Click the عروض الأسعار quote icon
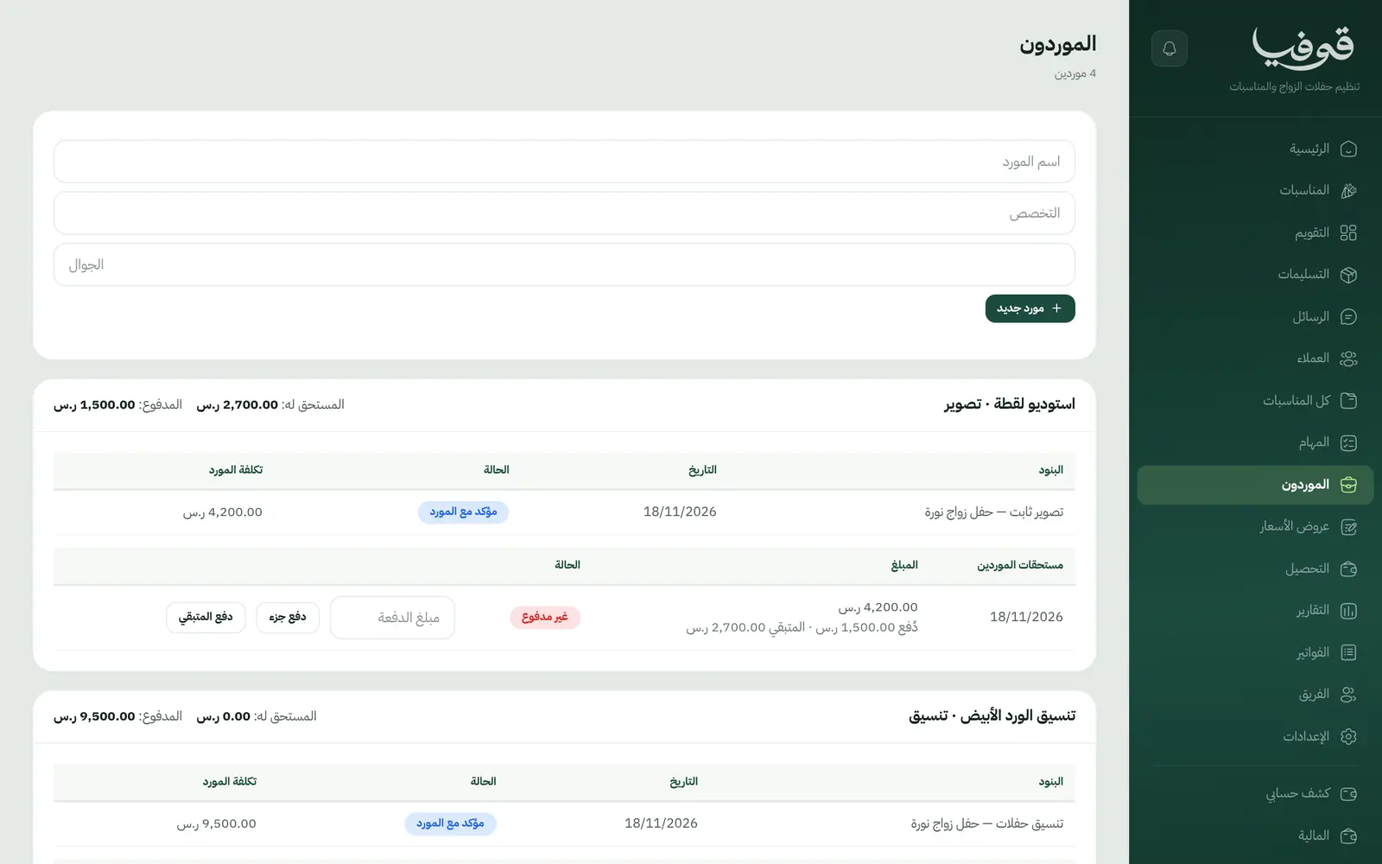Viewport: 1382px width, 864px height. 1348,527
